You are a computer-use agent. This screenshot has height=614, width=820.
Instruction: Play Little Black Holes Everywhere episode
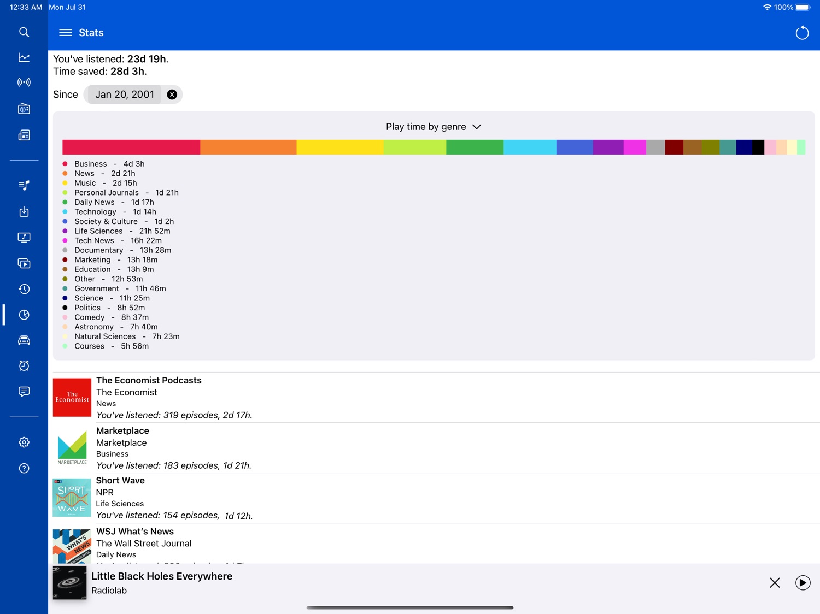click(x=803, y=583)
